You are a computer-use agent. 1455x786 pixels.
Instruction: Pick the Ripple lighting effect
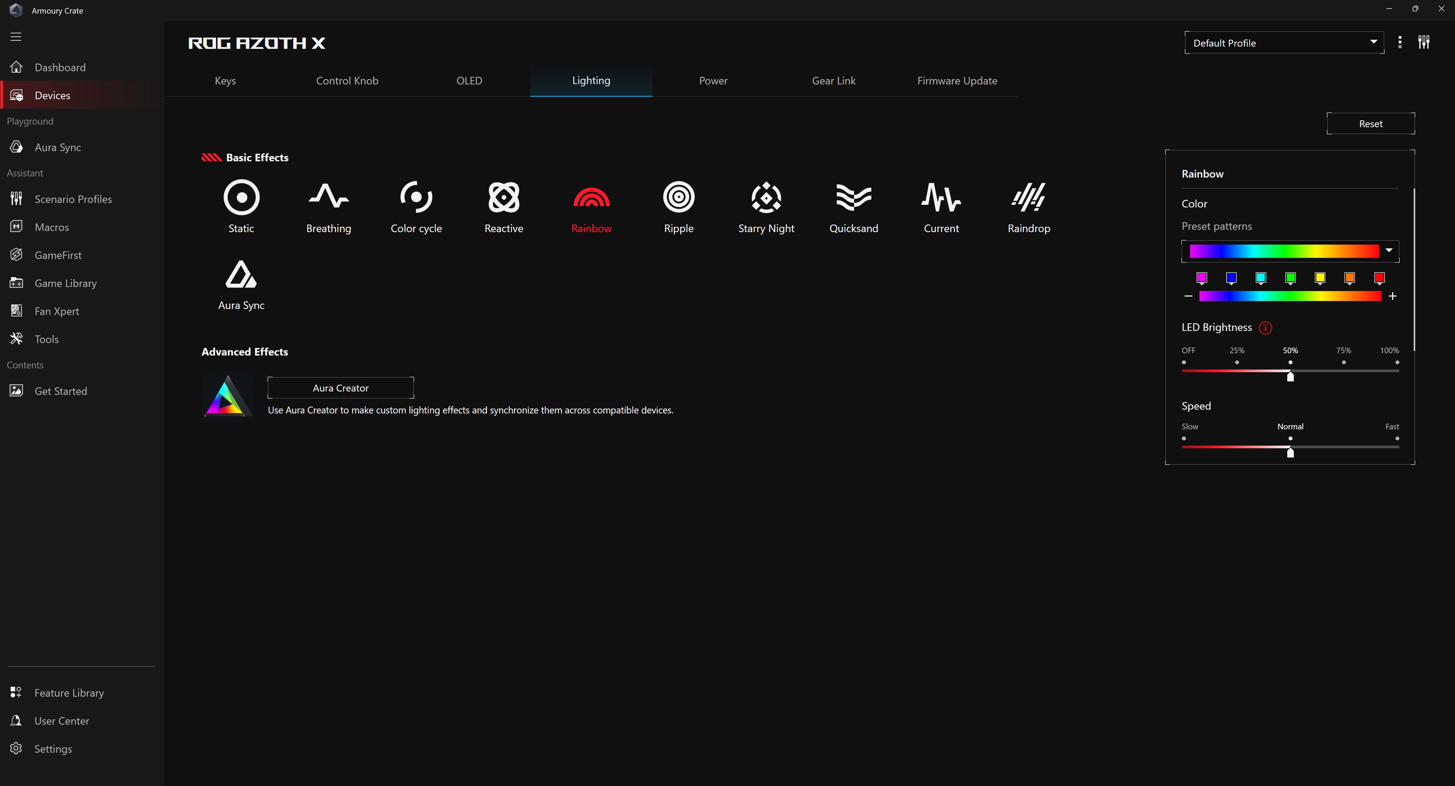(x=679, y=206)
